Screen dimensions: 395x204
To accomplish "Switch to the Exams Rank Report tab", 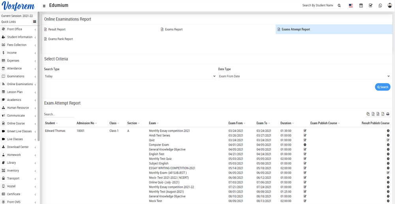I will coord(60,39).
